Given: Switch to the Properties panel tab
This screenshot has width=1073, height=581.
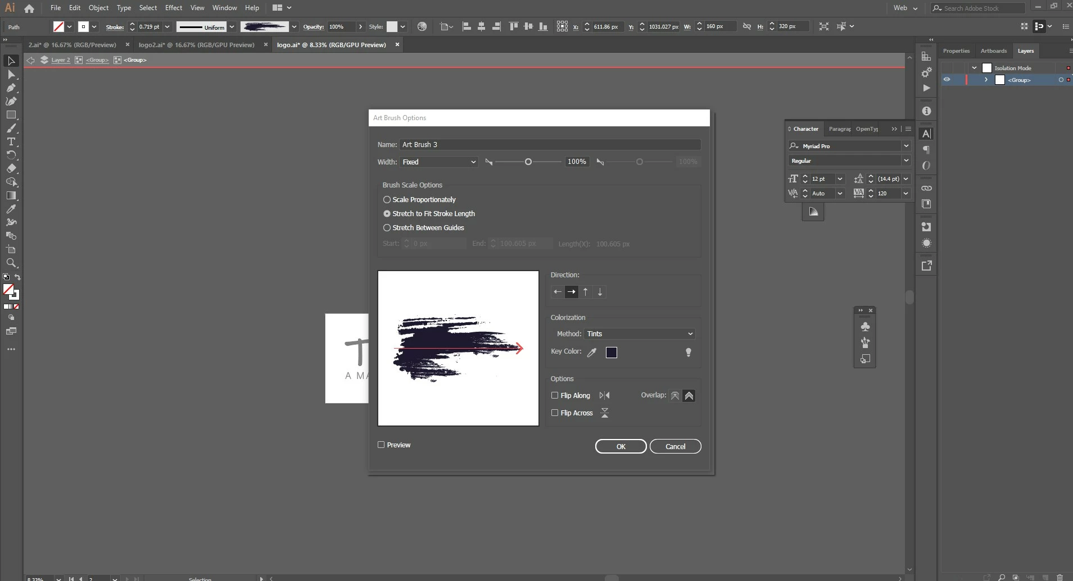Looking at the screenshot, I should click(956, 51).
